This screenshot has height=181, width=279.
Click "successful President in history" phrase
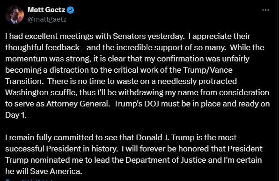coord(62,149)
